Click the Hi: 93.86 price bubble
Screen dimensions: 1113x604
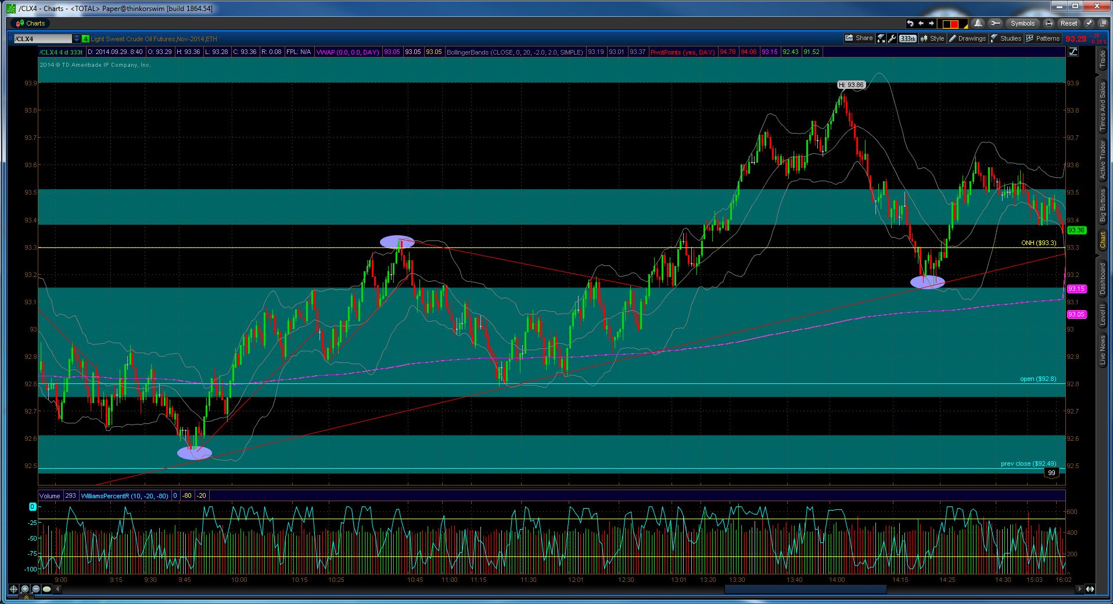(x=852, y=85)
